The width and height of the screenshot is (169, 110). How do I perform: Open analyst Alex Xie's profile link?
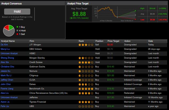pyautogui.click(x=5, y=62)
